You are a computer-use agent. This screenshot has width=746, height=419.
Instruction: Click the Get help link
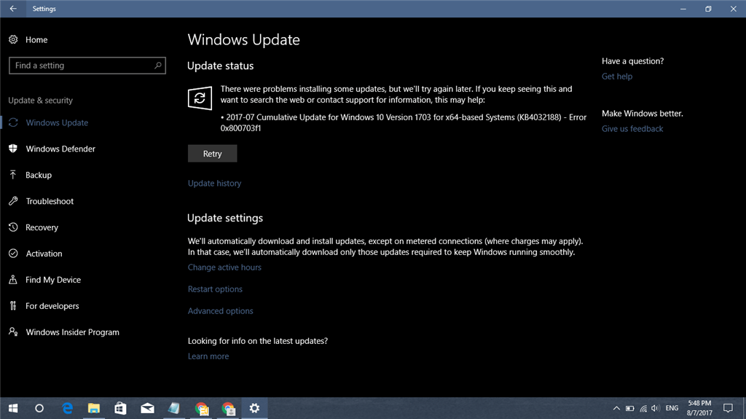617,77
